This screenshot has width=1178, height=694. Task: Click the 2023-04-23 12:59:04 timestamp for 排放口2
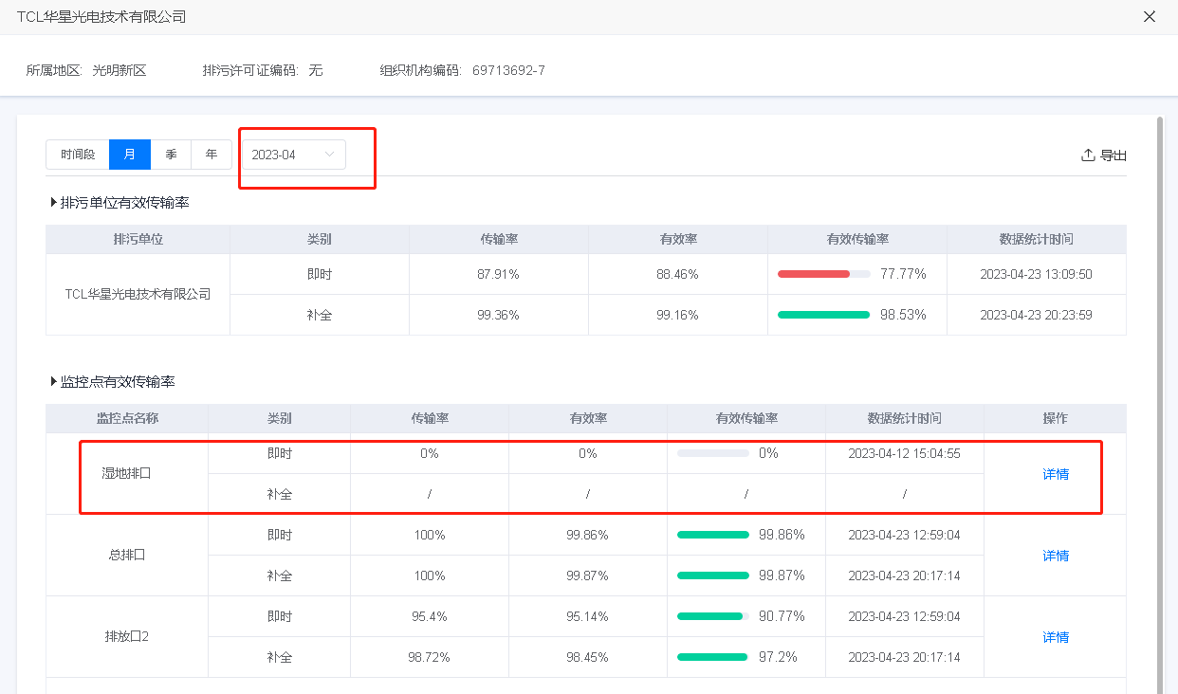pos(904,616)
